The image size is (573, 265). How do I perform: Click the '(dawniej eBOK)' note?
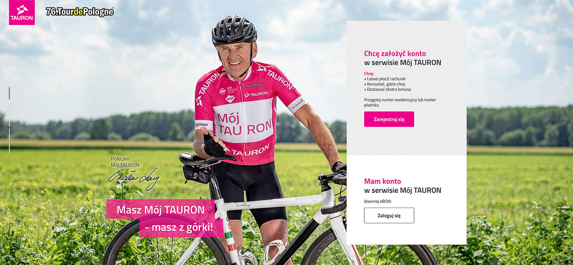(x=377, y=201)
